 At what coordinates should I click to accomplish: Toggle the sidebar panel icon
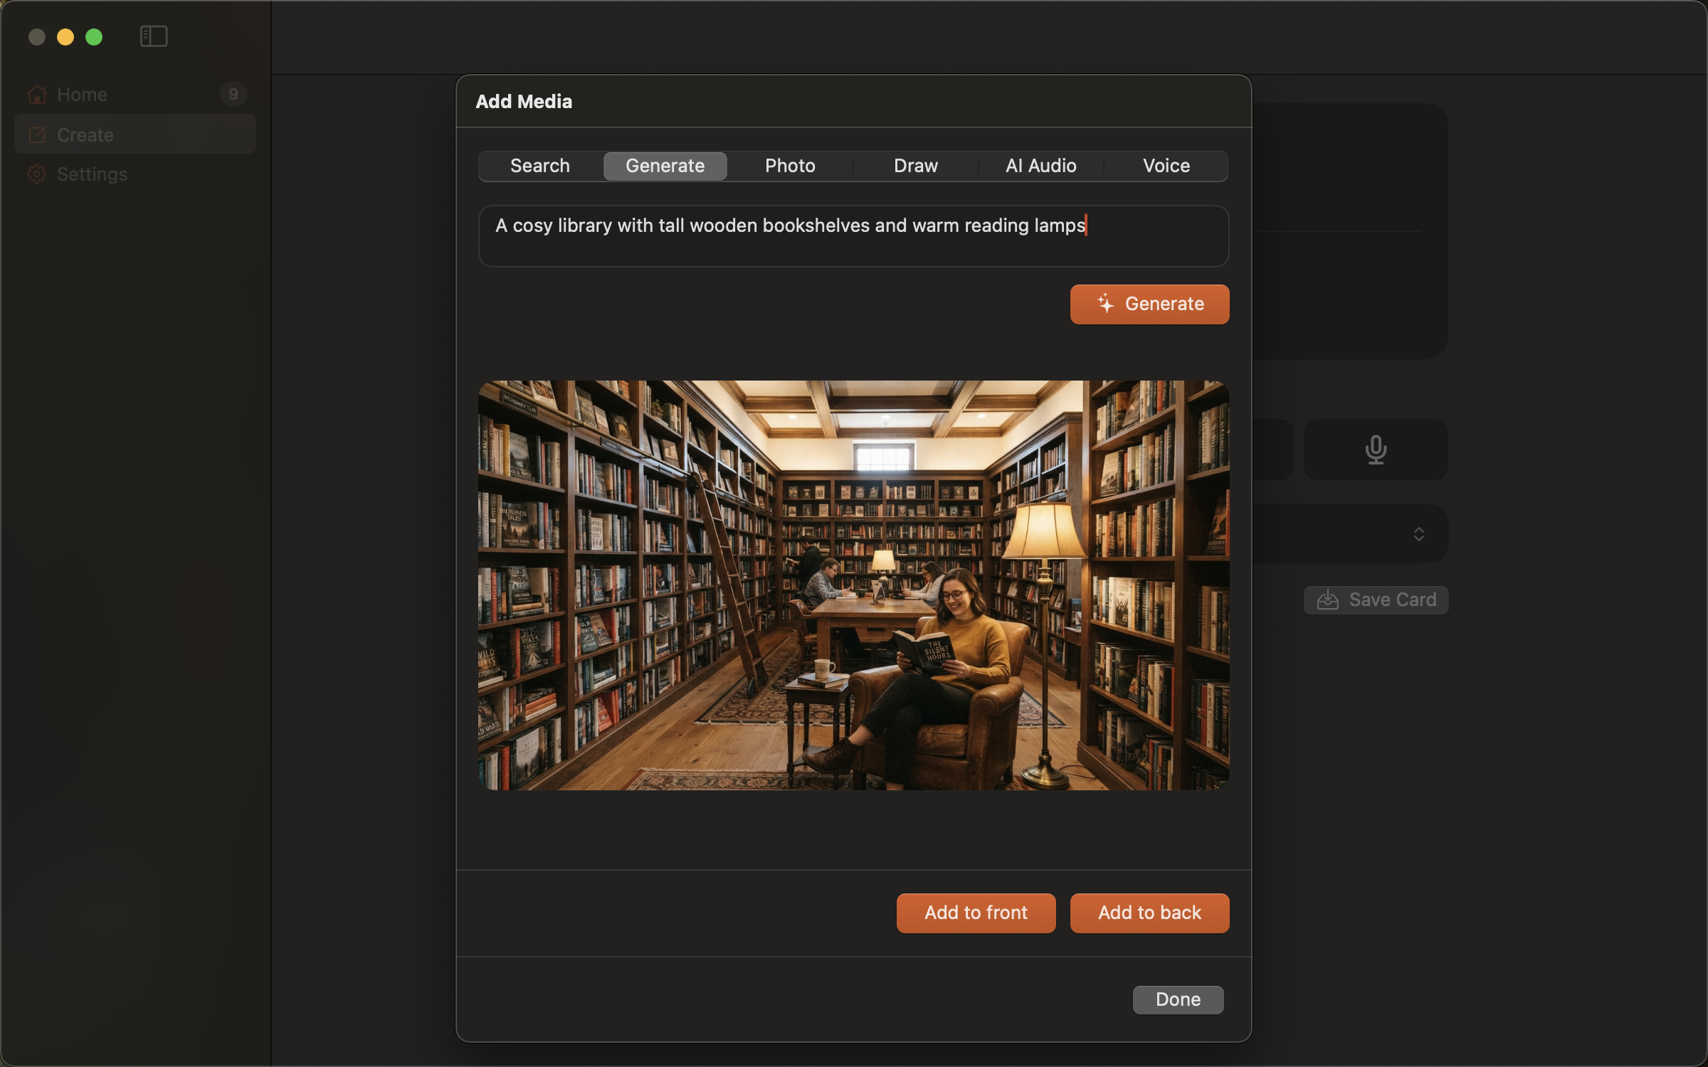(x=154, y=36)
